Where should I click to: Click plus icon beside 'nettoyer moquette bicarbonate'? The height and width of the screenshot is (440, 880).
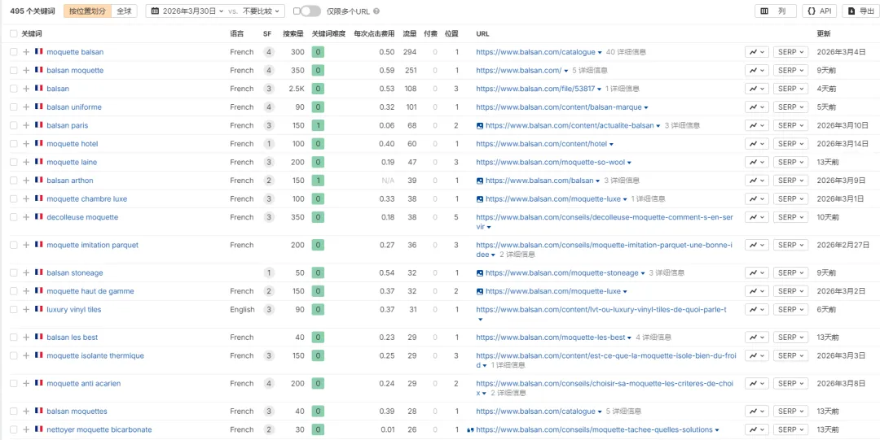coord(26,430)
